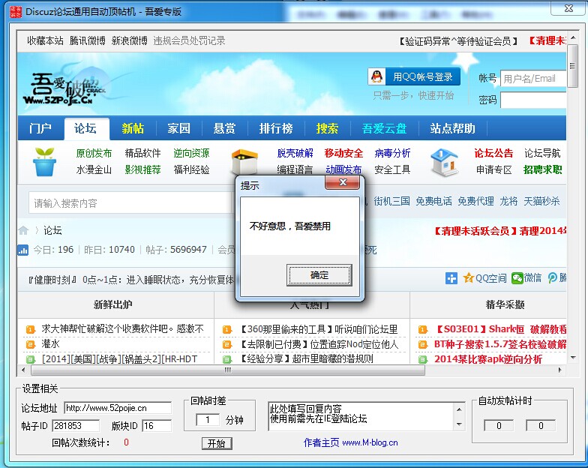Click the little house icon beside 论坛公告

point(444,162)
